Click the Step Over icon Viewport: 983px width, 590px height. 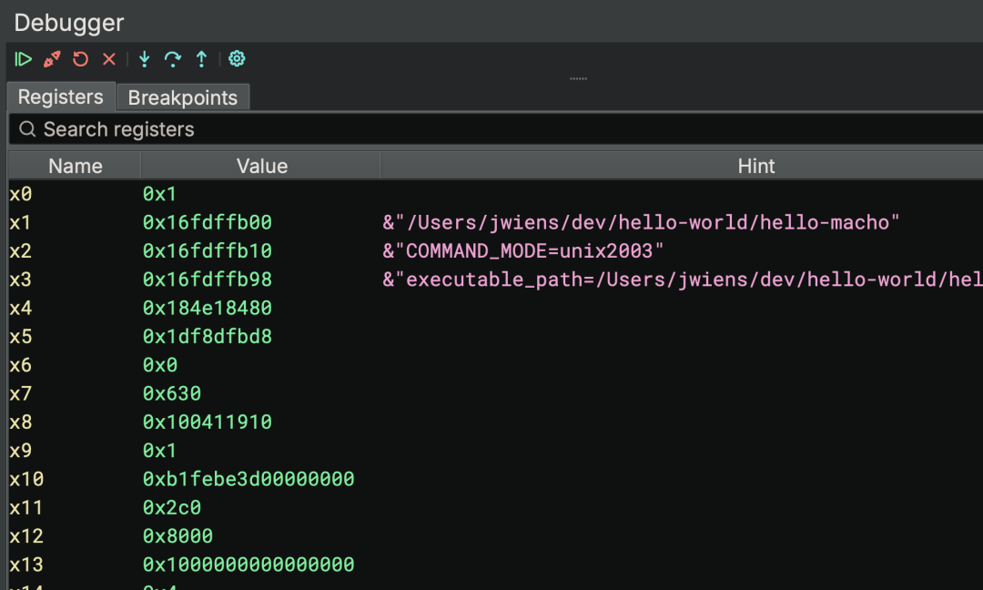173,59
